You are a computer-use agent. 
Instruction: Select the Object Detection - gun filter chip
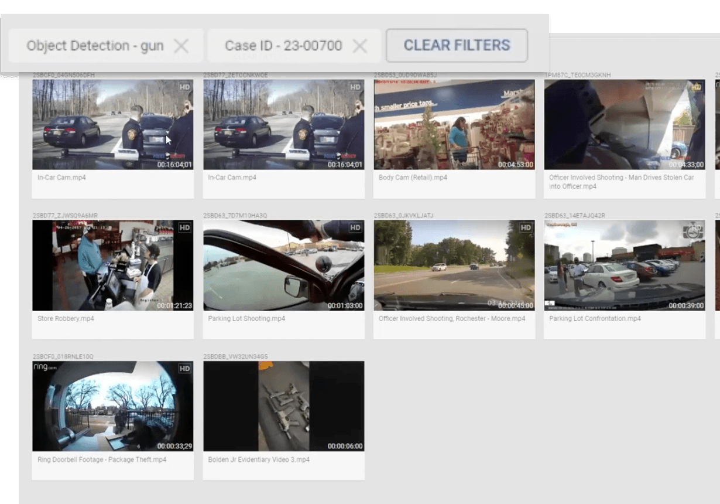tap(95, 46)
